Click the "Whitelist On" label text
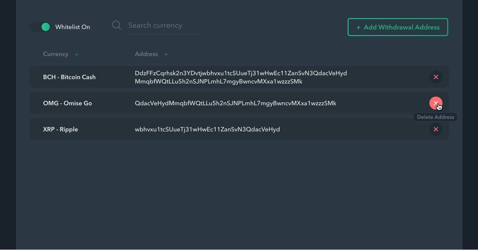This screenshot has height=250, width=478. pos(73,27)
